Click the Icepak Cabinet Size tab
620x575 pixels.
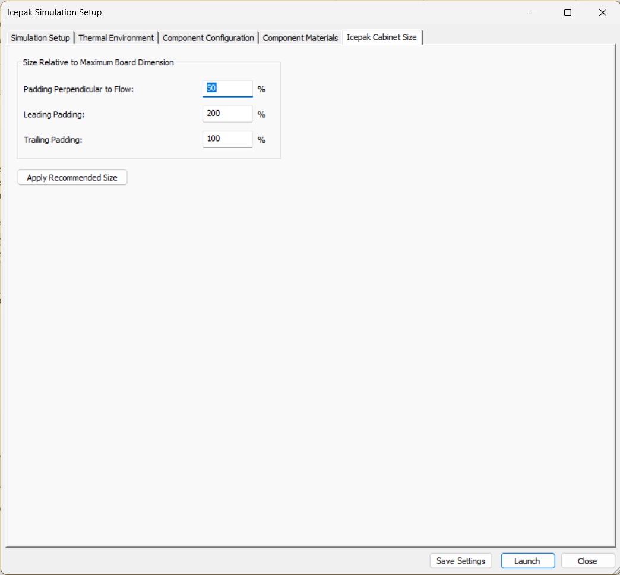382,37
